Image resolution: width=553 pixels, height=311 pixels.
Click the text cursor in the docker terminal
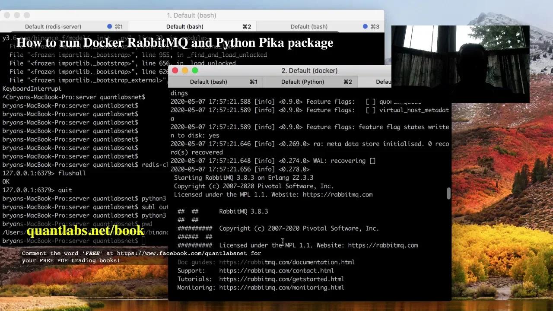[283, 242]
